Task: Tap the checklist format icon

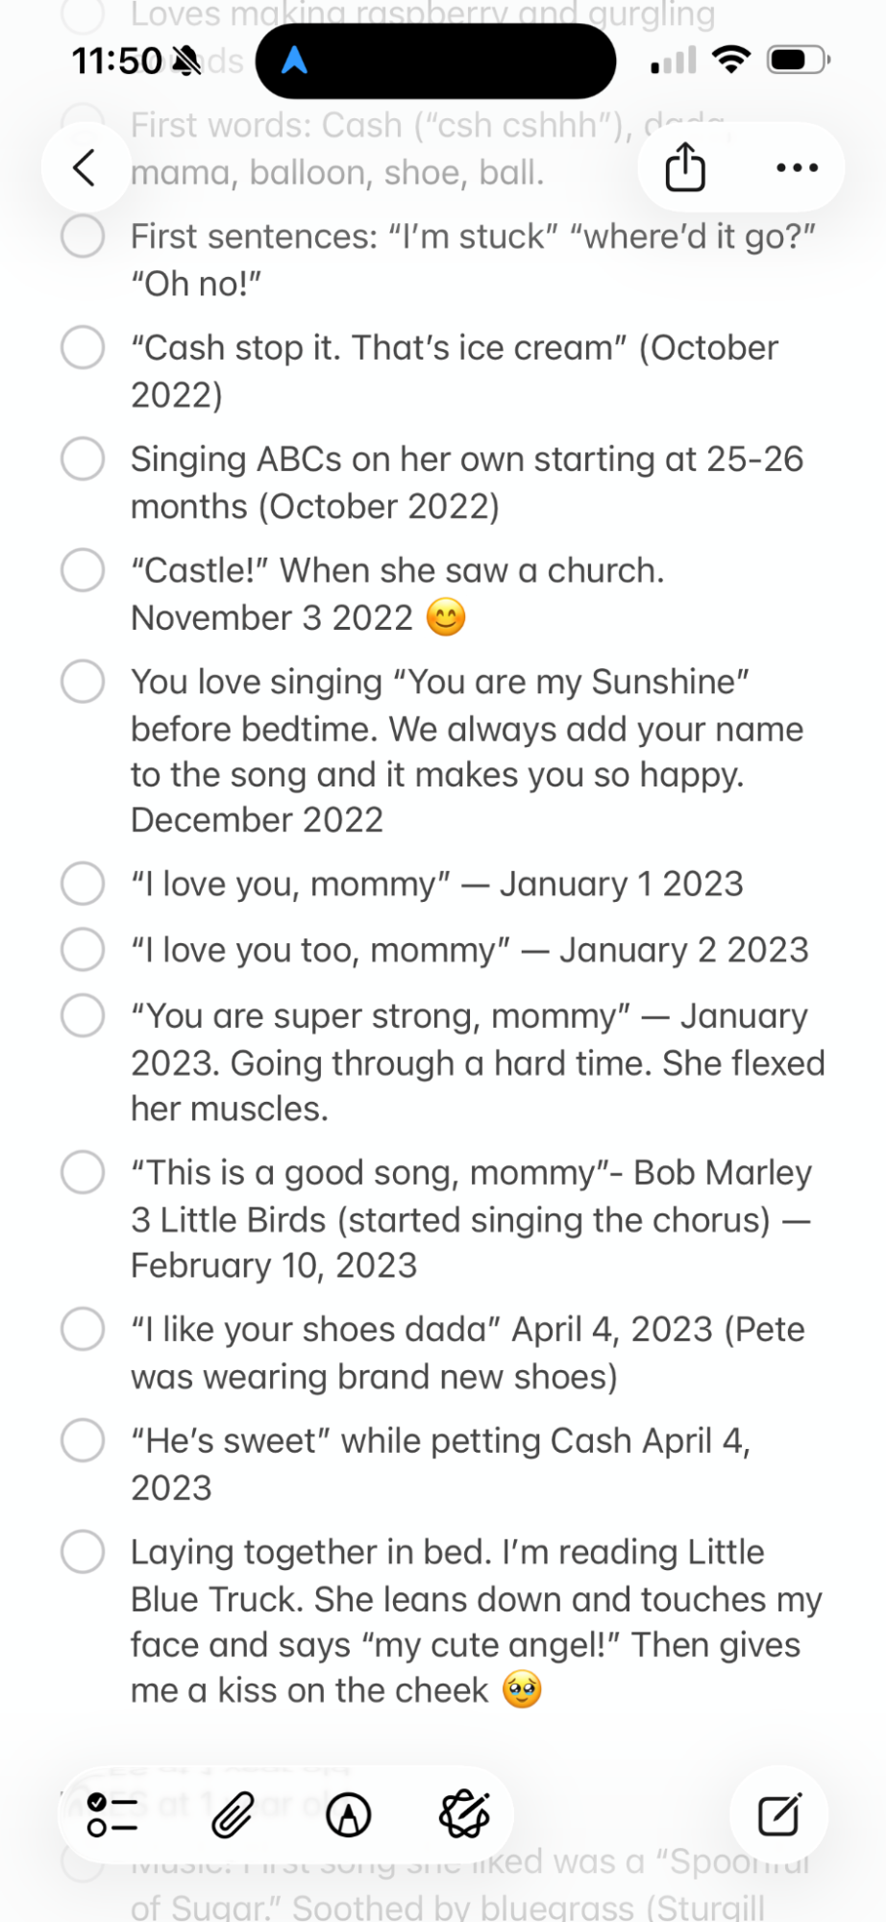Action: [x=111, y=1814]
